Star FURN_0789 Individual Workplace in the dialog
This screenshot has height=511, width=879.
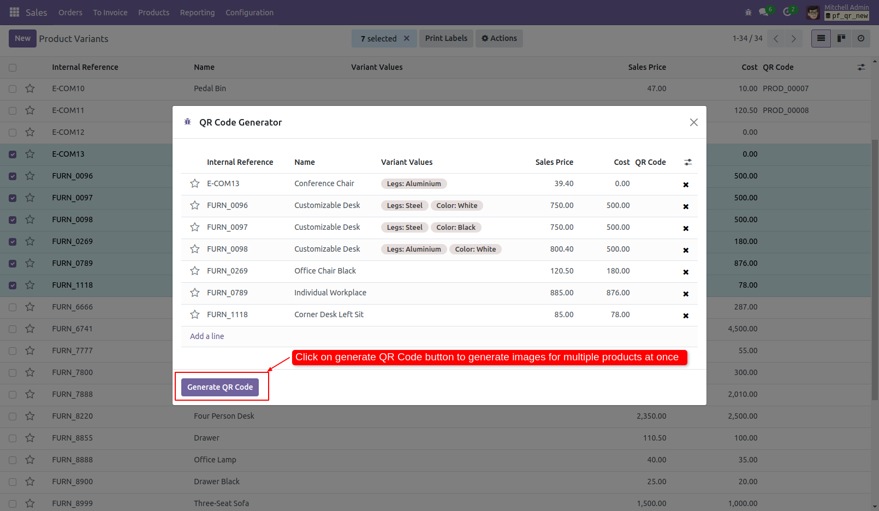click(195, 293)
